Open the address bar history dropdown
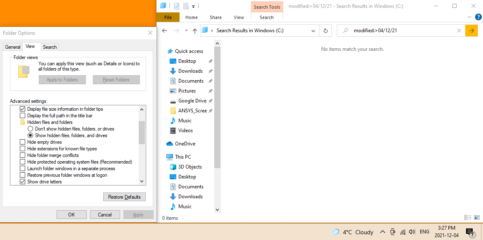The height and width of the screenshot is (240, 483). tap(313, 31)
